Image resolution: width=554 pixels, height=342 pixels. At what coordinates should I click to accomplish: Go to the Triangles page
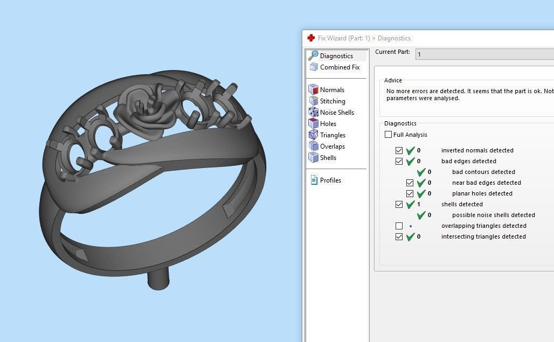coord(333,135)
